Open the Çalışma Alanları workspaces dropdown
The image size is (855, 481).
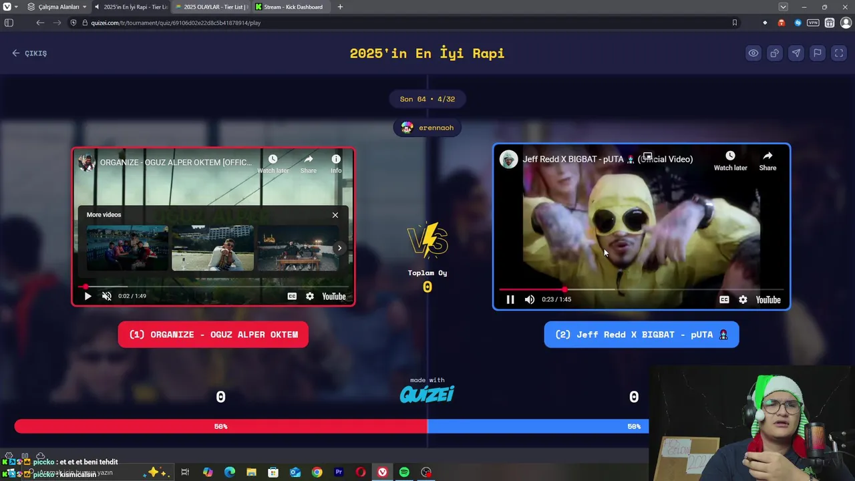coord(57,7)
